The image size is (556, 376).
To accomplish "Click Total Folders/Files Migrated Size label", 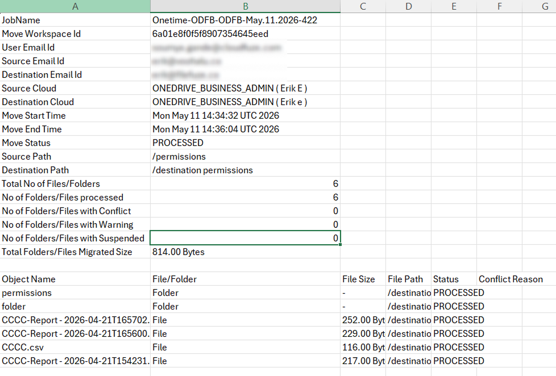I will [x=67, y=252].
